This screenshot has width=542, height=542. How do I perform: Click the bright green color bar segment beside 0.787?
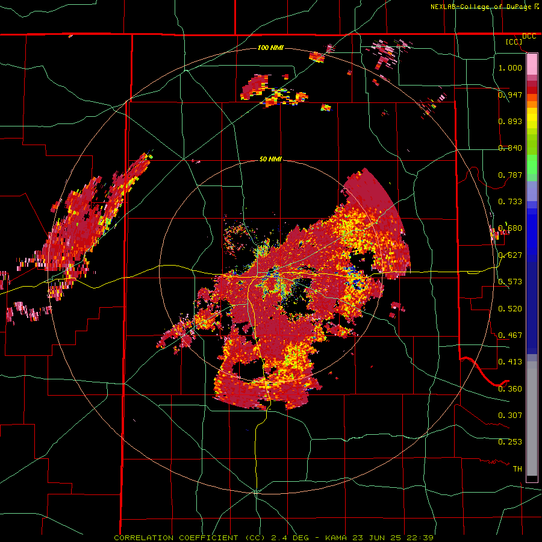532,164
